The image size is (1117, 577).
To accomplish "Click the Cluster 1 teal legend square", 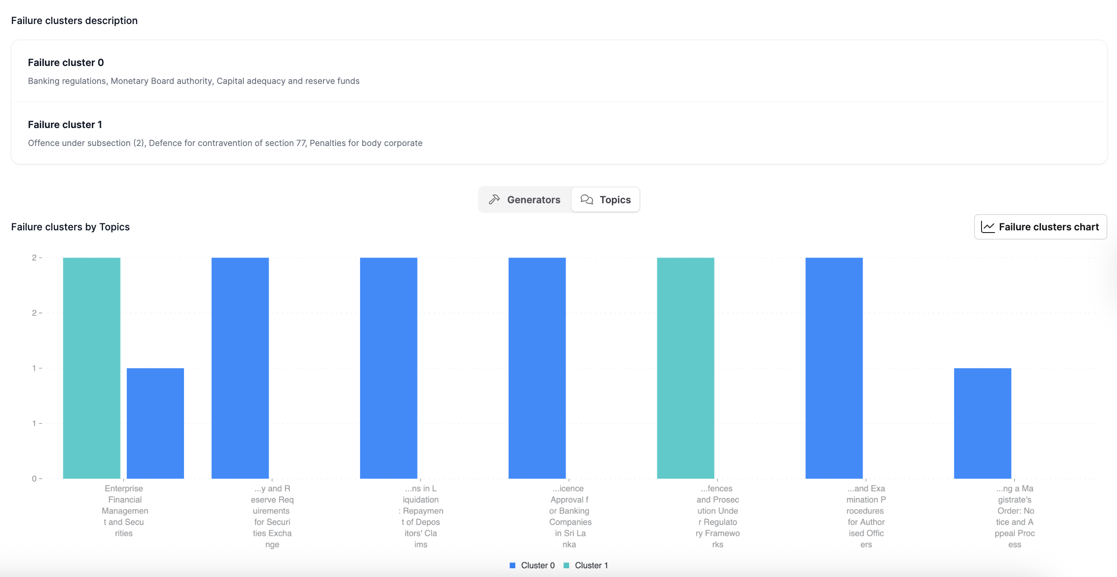I will tap(566, 565).
